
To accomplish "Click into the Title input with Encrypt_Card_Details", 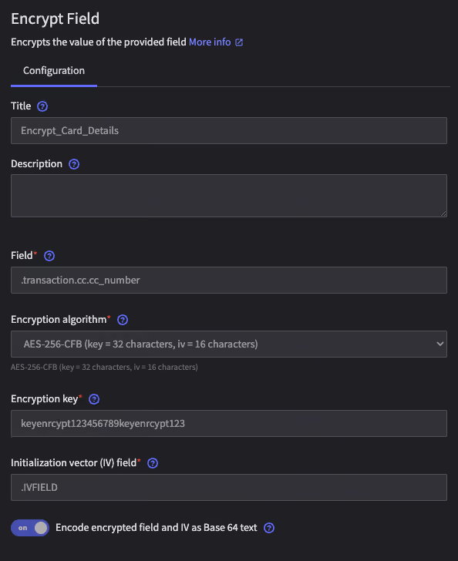I will [229, 130].
